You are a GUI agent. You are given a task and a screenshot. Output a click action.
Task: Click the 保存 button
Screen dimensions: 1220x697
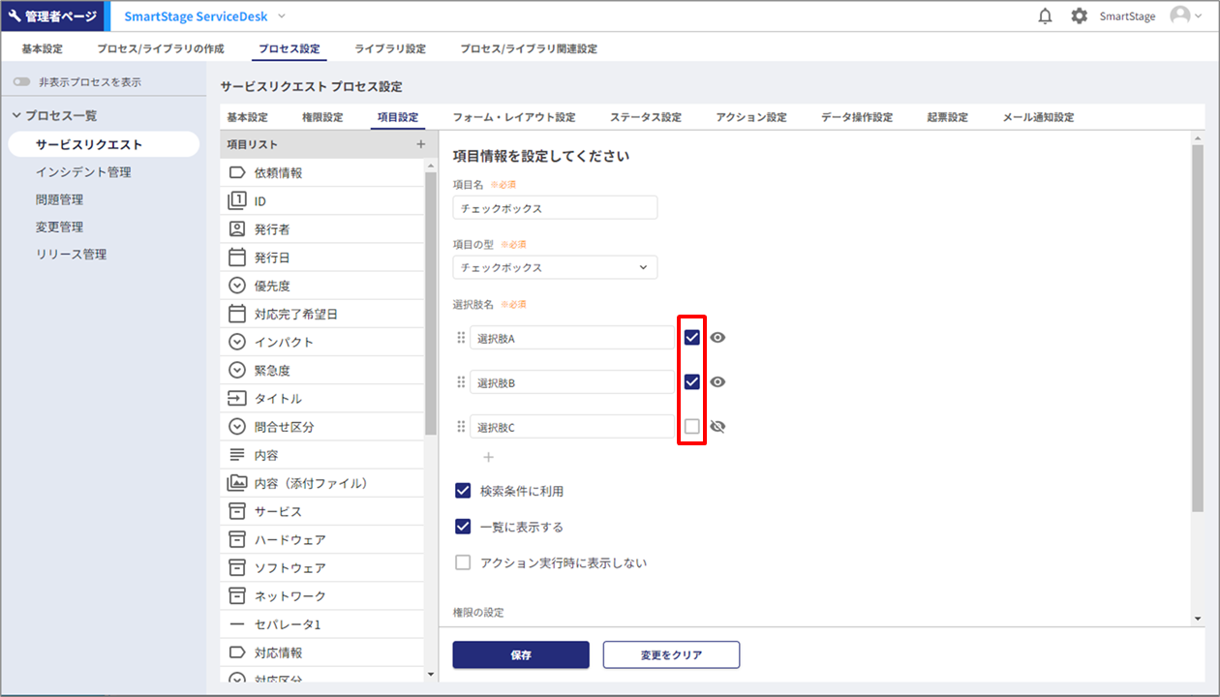520,654
